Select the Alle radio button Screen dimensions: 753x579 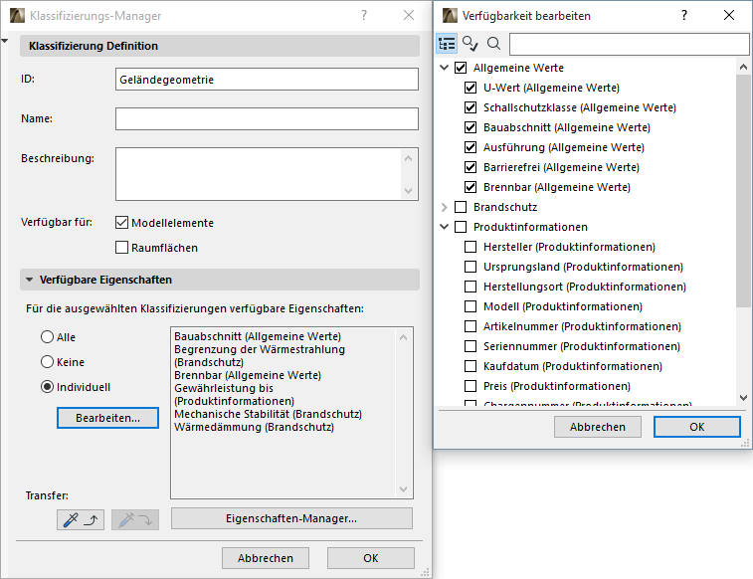click(47, 337)
